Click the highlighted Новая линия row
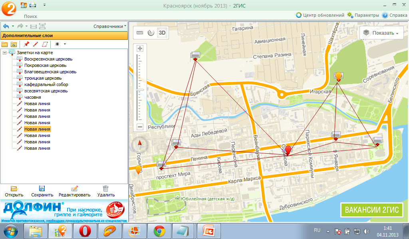The height and width of the screenshot is (239, 409). point(37,129)
